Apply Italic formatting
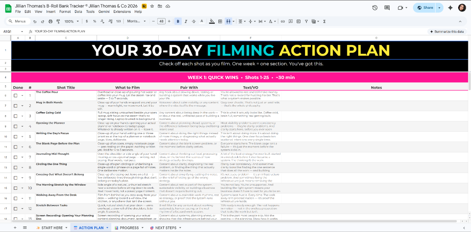Viewport: 471px width, 232px height. 186,21
